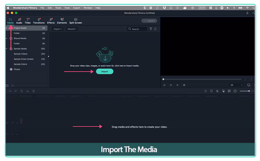This screenshot has width=260, height=161.
Task: Click the Undo icon in timeline toolbar
Action: pyautogui.click(x=10, y=91)
